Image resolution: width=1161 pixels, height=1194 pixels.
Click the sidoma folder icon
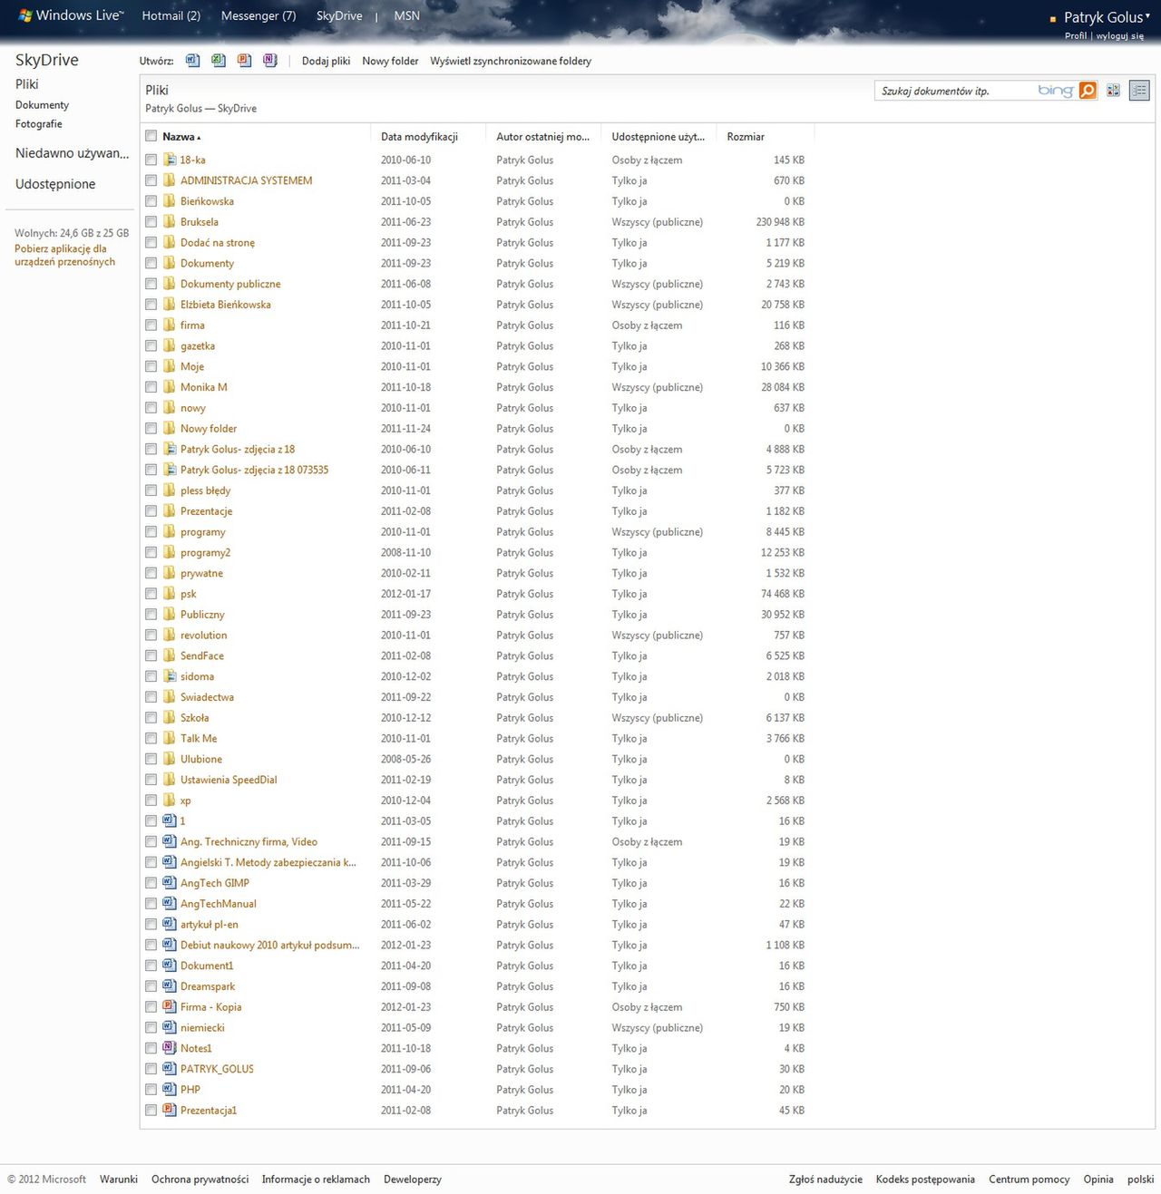tap(170, 676)
